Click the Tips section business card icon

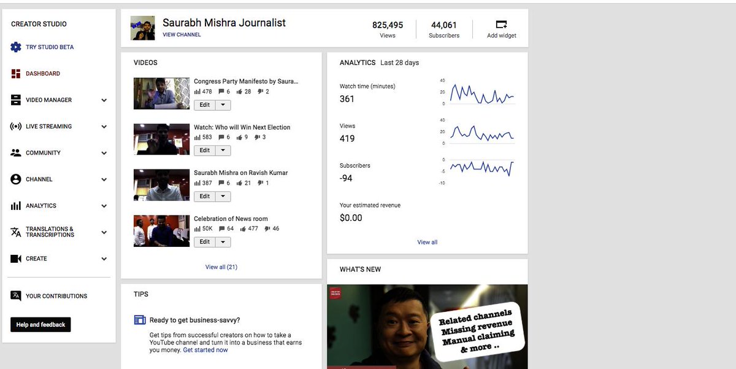click(140, 320)
